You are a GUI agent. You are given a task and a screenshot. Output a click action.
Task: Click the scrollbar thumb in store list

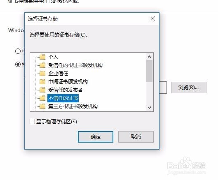coord(149,71)
